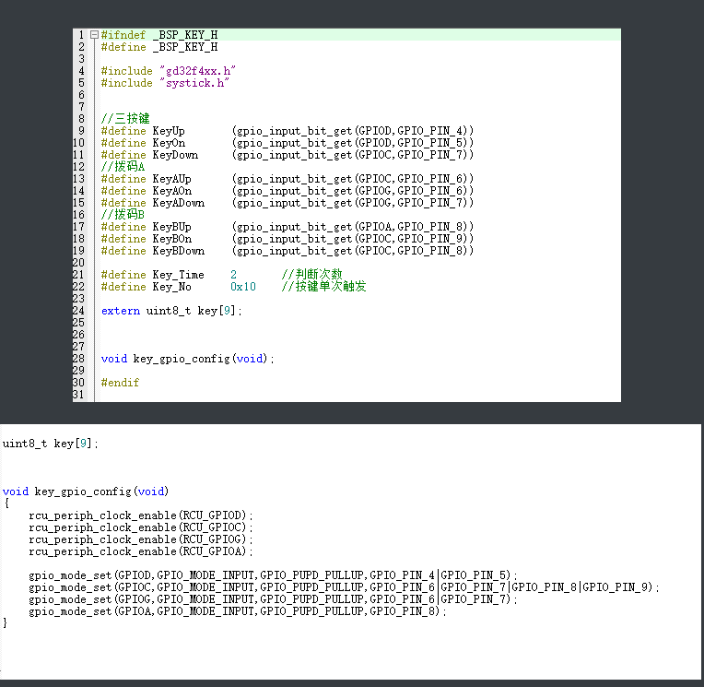This screenshot has height=687, width=704.
Task: Click the void key_gpio_config(void) definition
Action: (x=86, y=492)
